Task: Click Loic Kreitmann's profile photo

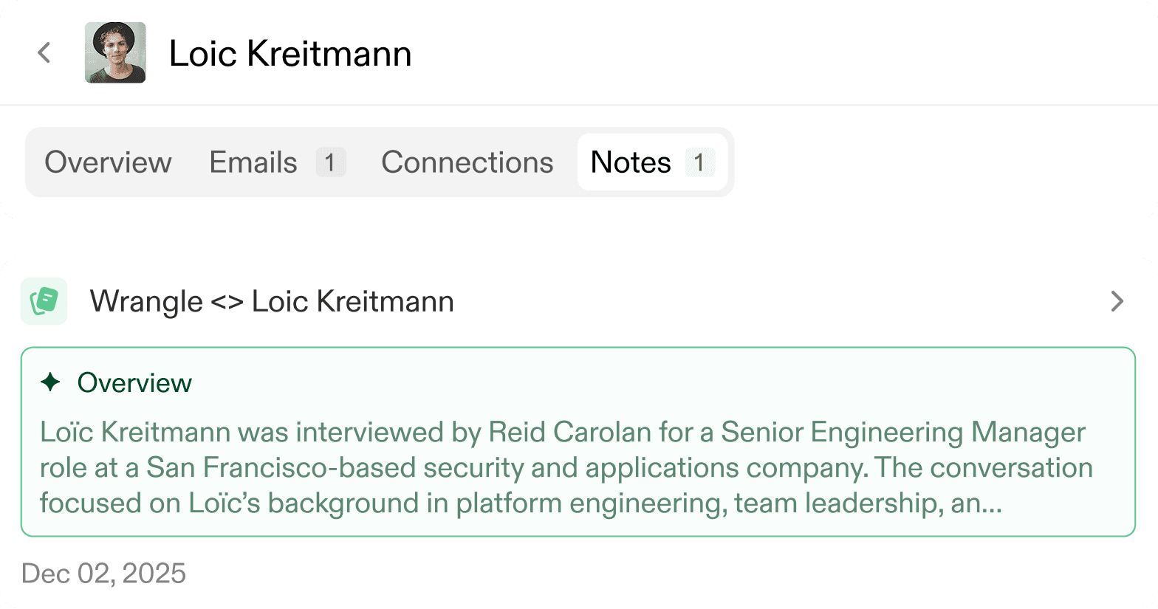Action: (x=115, y=53)
